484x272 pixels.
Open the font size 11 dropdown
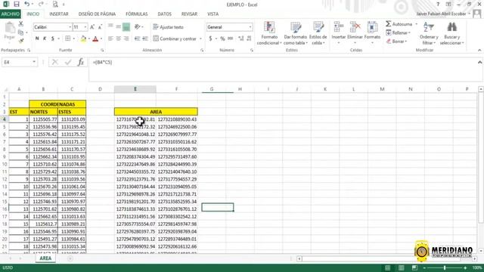tap(85, 27)
